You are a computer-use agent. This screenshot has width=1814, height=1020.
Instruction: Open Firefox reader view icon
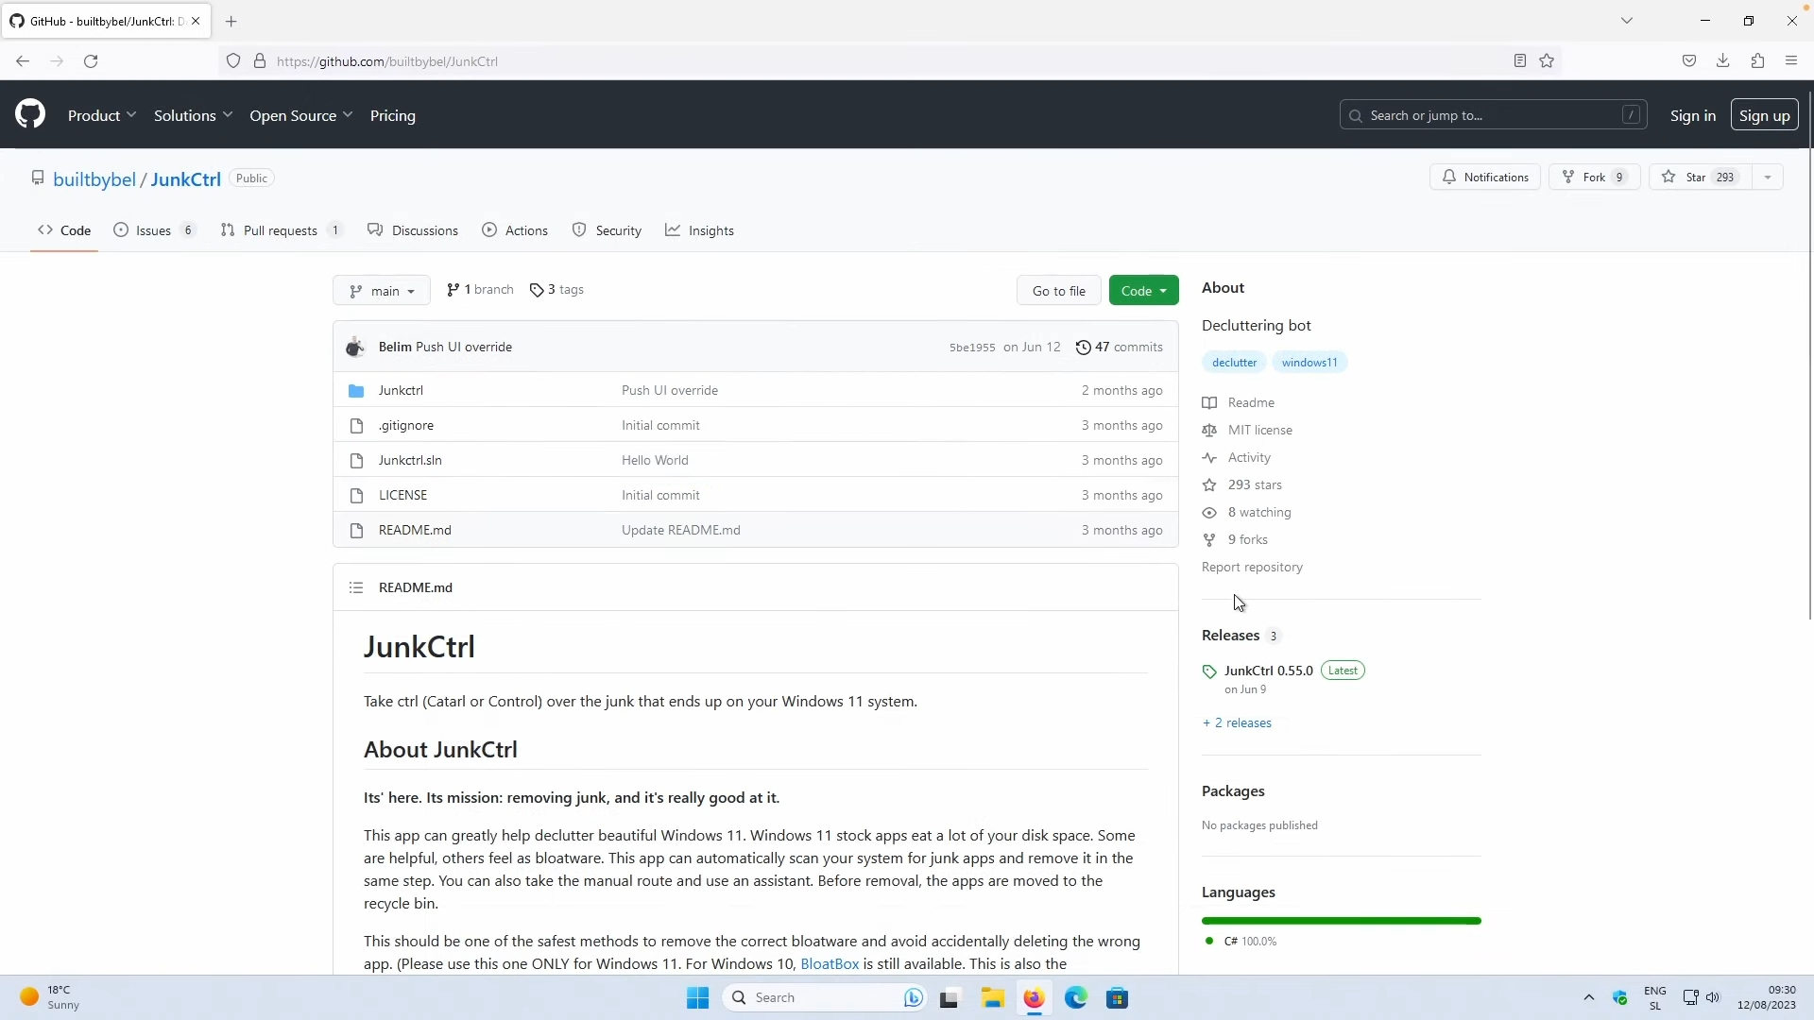pos(1519,61)
